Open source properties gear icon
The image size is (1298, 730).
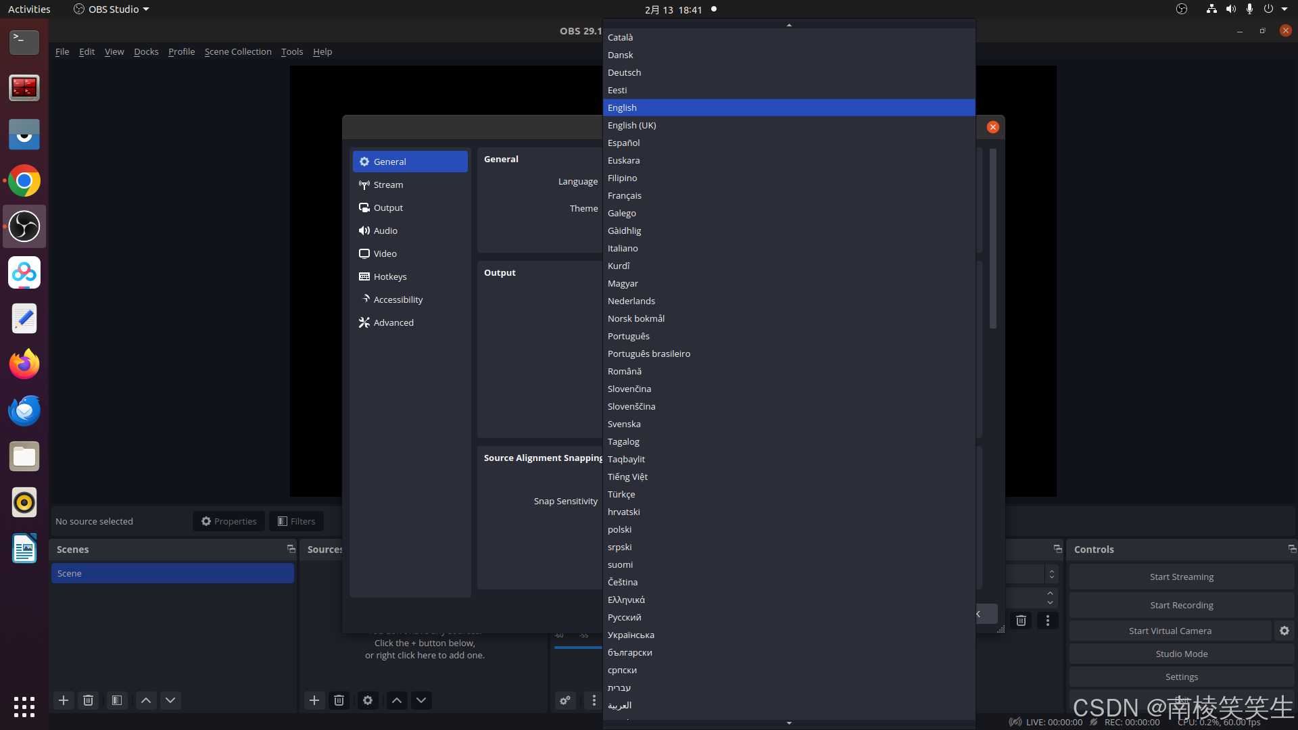pyautogui.click(x=368, y=700)
